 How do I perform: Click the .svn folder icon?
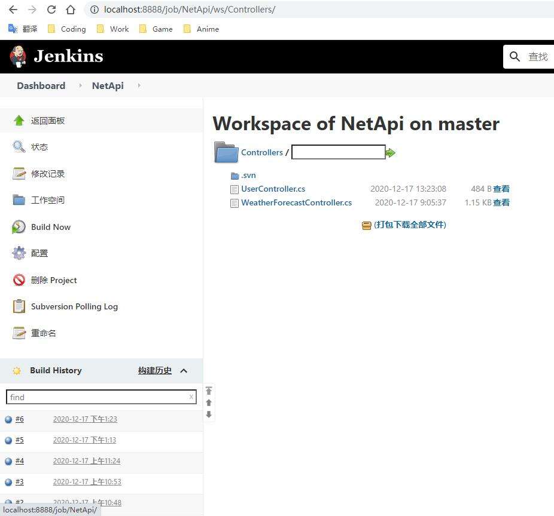[x=235, y=176]
